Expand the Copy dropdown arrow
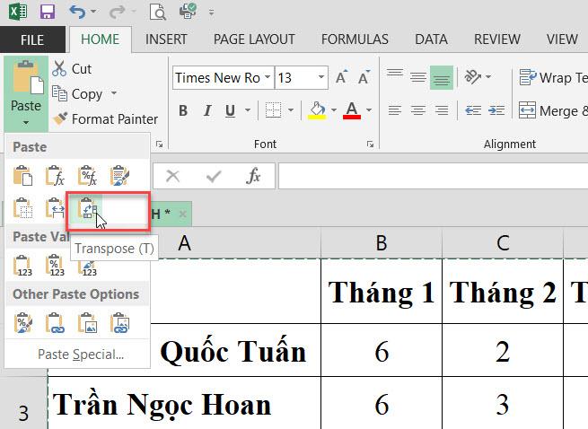The width and height of the screenshot is (588, 429). point(114,92)
